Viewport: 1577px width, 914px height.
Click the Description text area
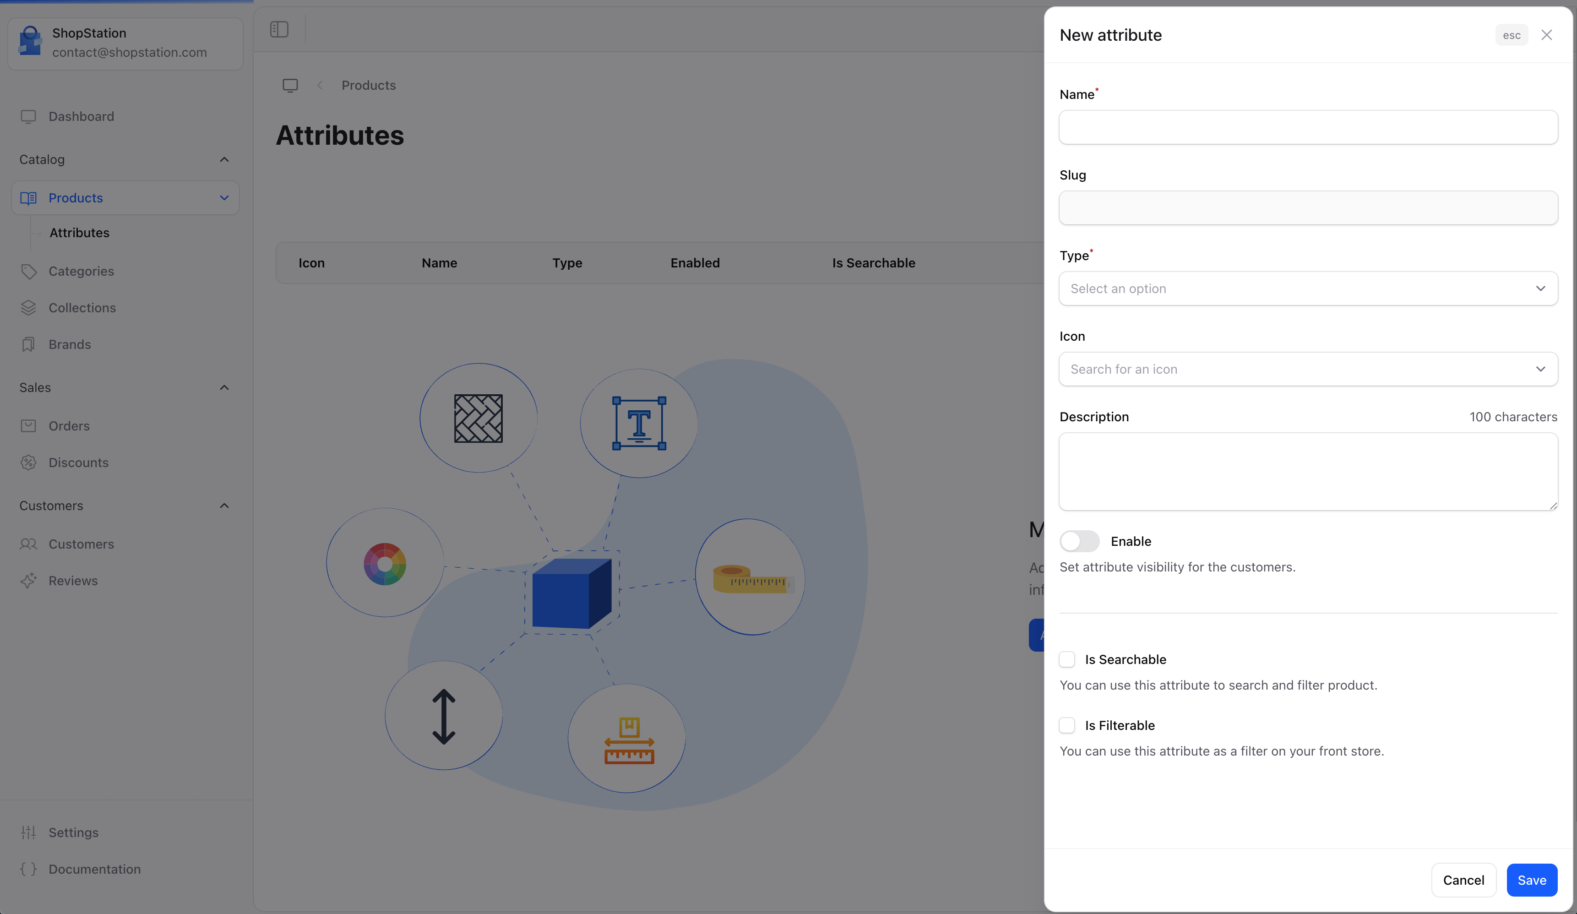click(x=1308, y=471)
